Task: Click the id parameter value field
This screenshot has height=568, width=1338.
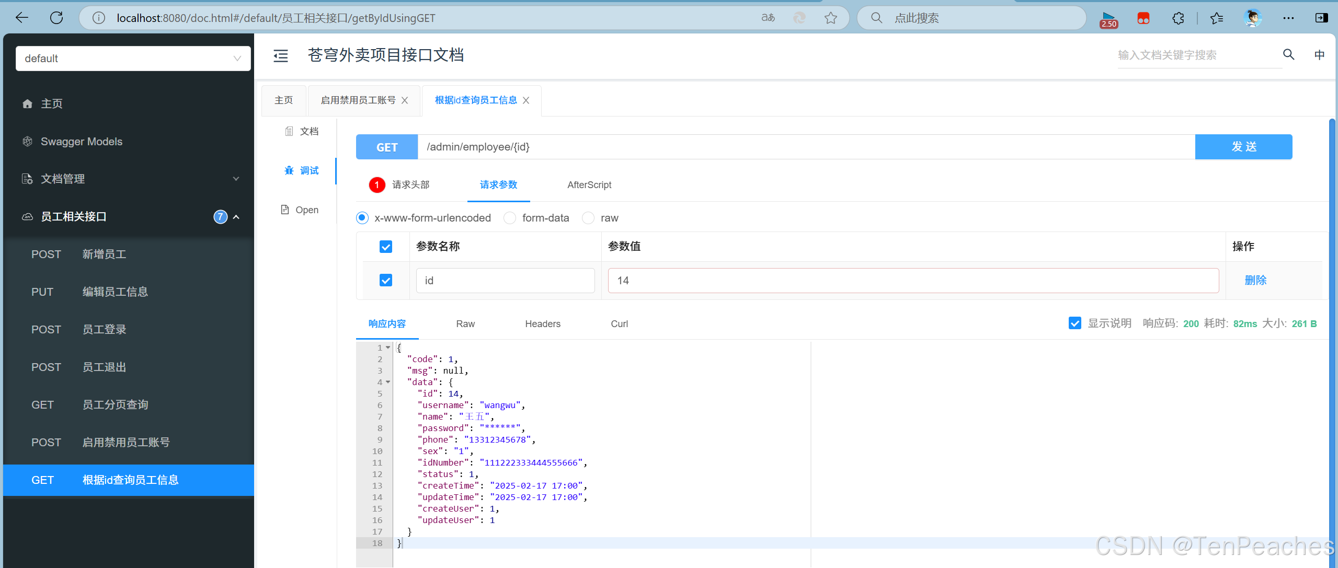Action: point(912,280)
